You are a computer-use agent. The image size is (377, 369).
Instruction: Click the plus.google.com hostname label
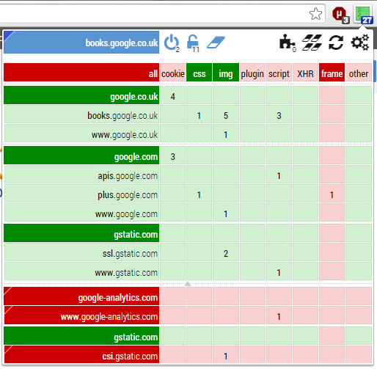(x=82, y=194)
